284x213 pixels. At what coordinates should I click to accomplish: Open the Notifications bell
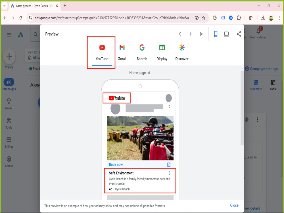[x=258, y=31]
